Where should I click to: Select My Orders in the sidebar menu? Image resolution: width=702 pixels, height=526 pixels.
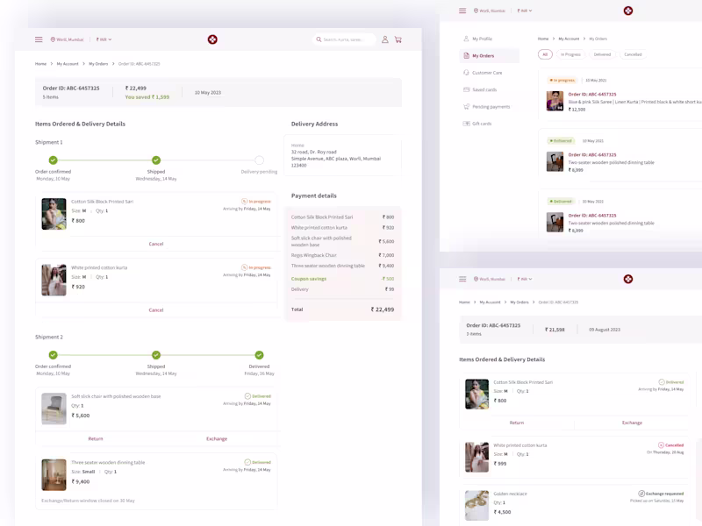click(482, 55)
